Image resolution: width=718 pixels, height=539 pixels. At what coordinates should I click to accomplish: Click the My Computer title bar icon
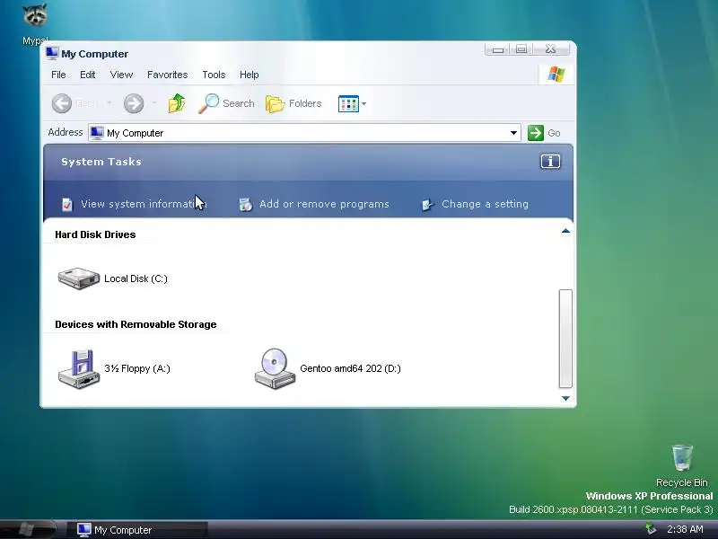pyautogui.click(x=52, y=54)
